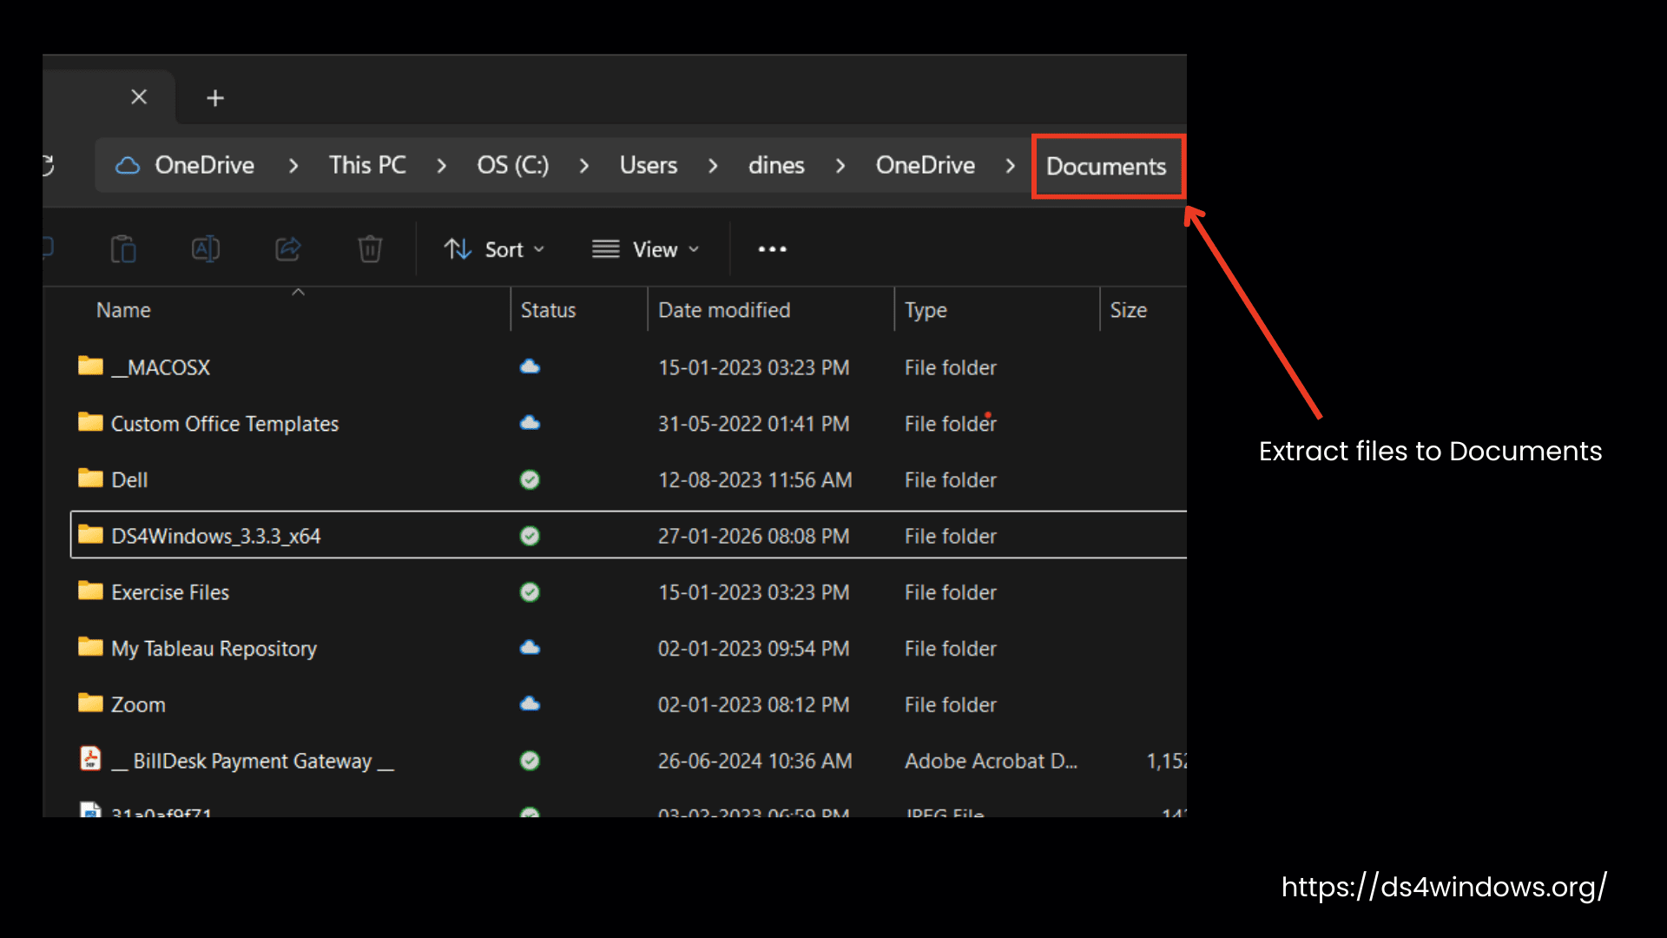Go to dines breadcrumb

click(x=776, y=165)
